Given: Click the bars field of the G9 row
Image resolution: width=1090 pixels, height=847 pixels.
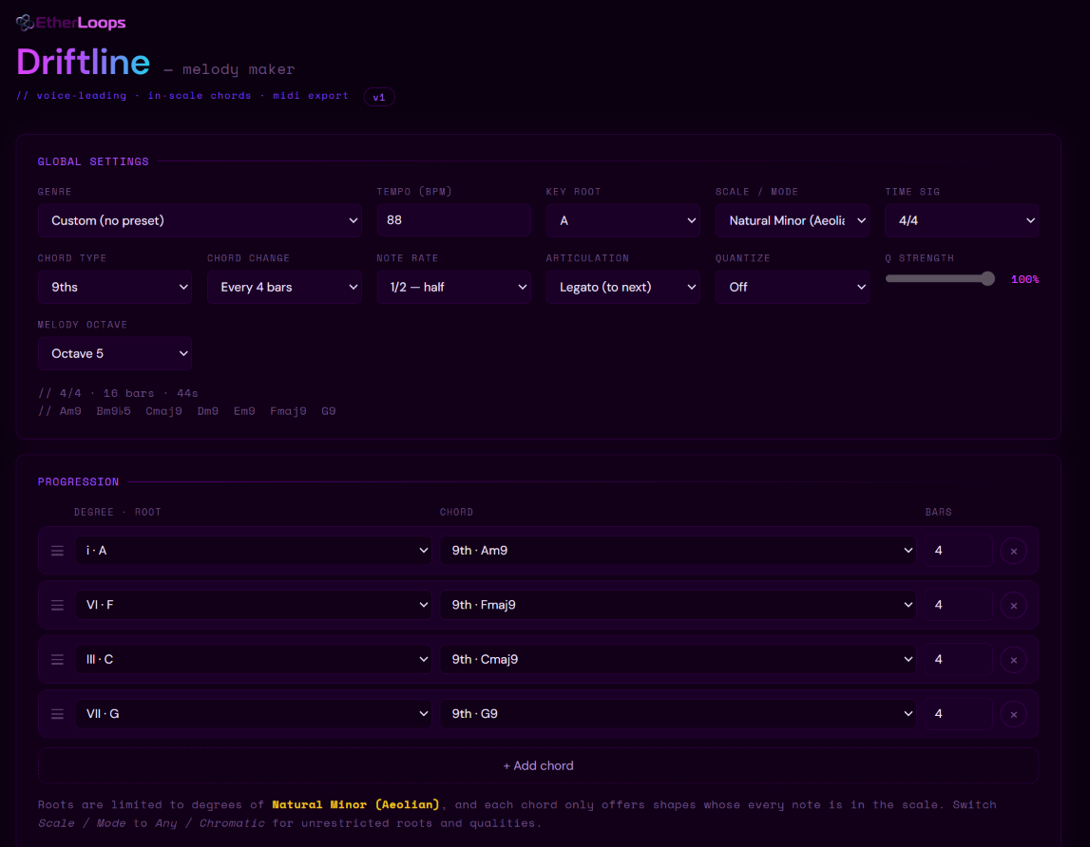Looking at the screenshot, I should (x=958, y=714).
